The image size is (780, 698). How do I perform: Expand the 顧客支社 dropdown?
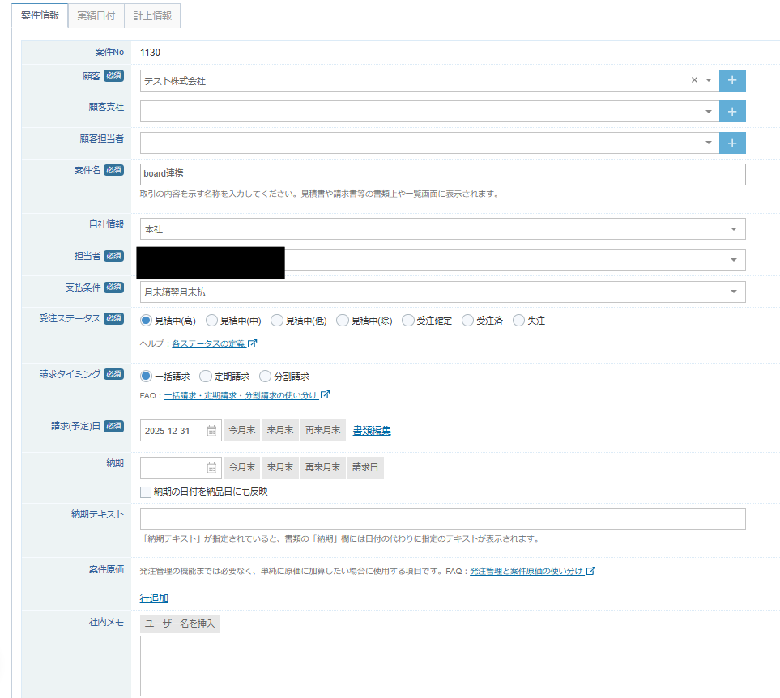pos(709,112)
